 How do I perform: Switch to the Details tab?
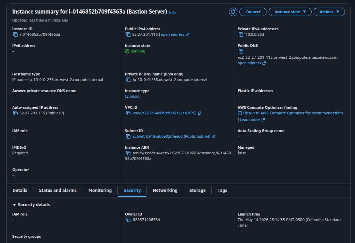(20, 191)
